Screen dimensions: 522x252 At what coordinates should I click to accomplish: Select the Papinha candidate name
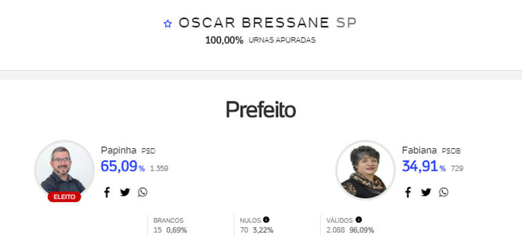pyautogui.click(x=119, y=151)
